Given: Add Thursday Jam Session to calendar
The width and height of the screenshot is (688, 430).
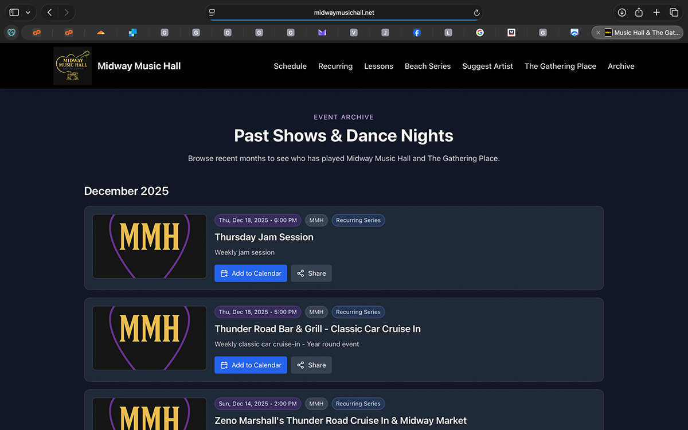Looking at the screenshot, I should coord(251,273).
